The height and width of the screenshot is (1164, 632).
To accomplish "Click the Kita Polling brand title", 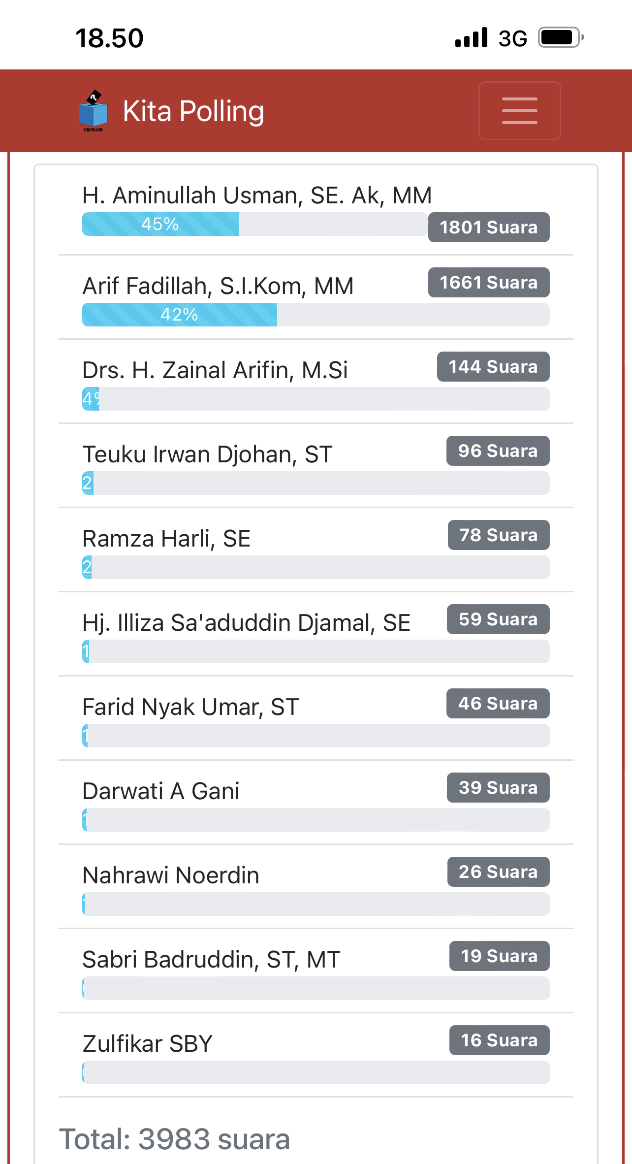I will pos(193,111).
